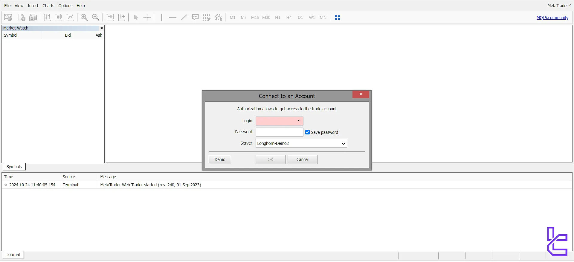Toggle chart auto-scroll to end
The height and width of the screenshot is (262, 574).
click(110, 18)
